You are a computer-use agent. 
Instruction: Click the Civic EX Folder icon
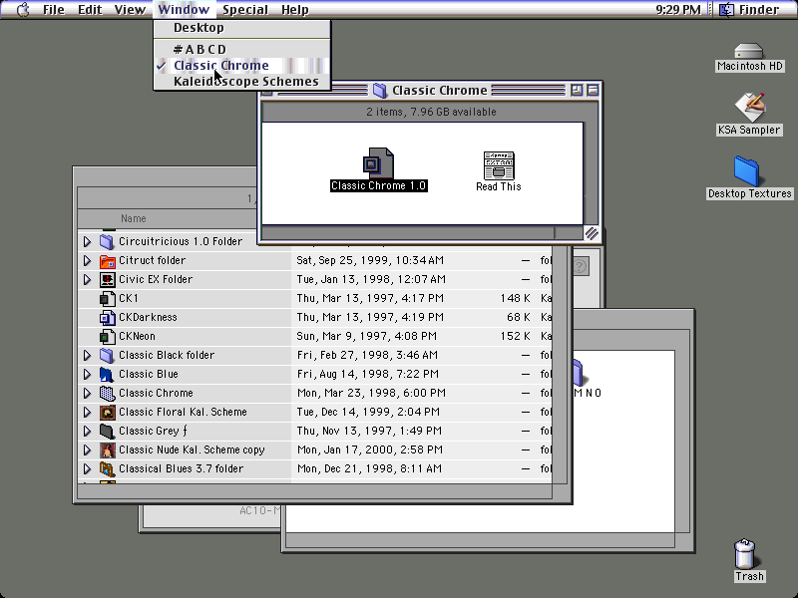click(107, 280)
